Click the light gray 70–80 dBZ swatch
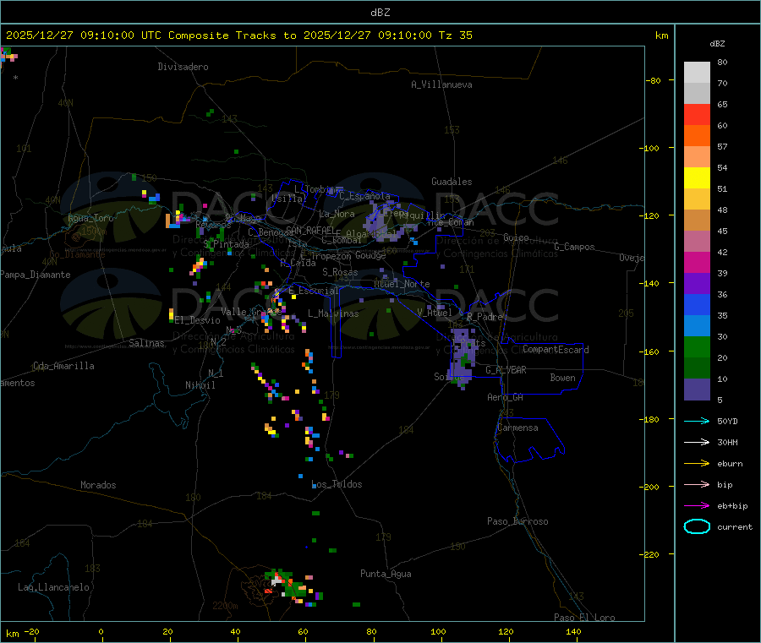This screenshot has height=643, width=761. pyautogui.click(x=697, y=73)
